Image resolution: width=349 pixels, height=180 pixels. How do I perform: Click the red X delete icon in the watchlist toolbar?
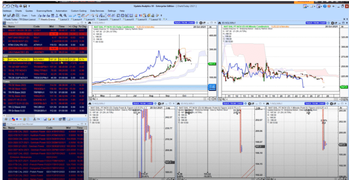(53, 119)
